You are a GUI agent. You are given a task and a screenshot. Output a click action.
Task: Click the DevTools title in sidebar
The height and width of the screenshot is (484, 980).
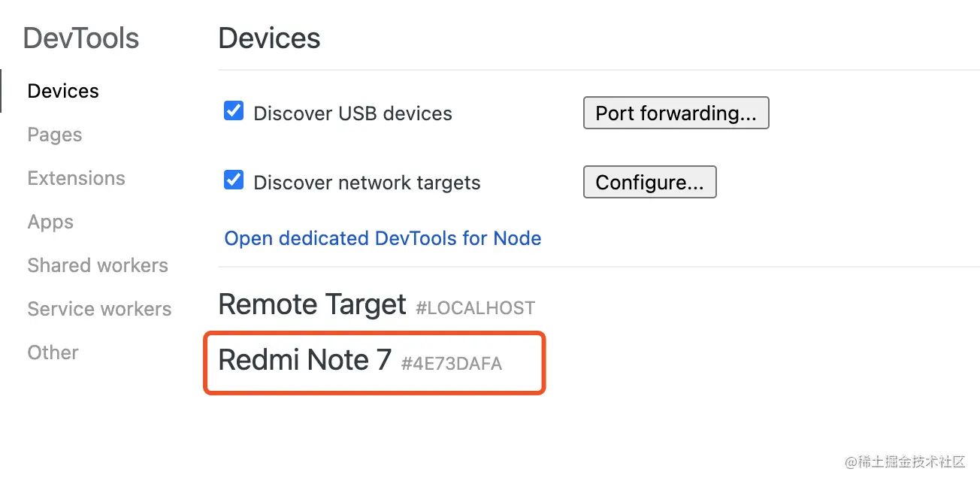coord(81,38)
